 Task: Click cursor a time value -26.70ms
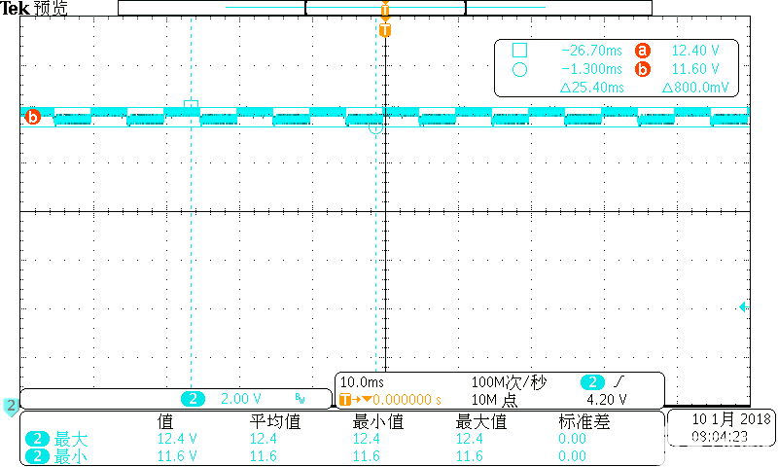pyautogui.click(x=591, y=51)
